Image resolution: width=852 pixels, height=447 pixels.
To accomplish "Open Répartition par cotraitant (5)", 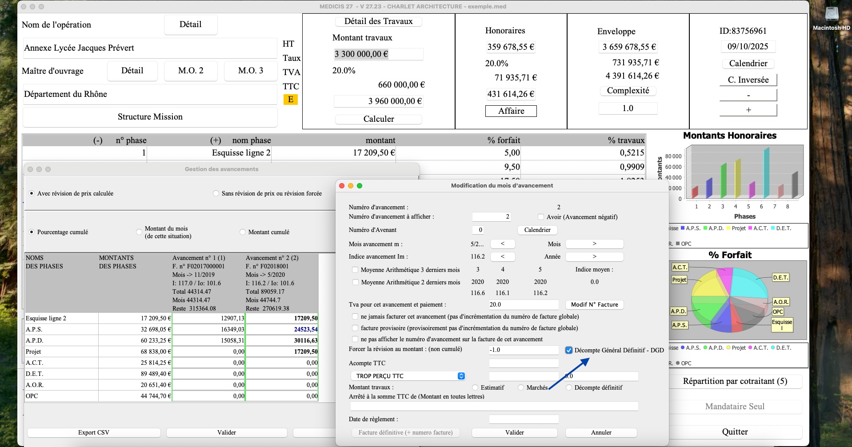I will point(735,381).
